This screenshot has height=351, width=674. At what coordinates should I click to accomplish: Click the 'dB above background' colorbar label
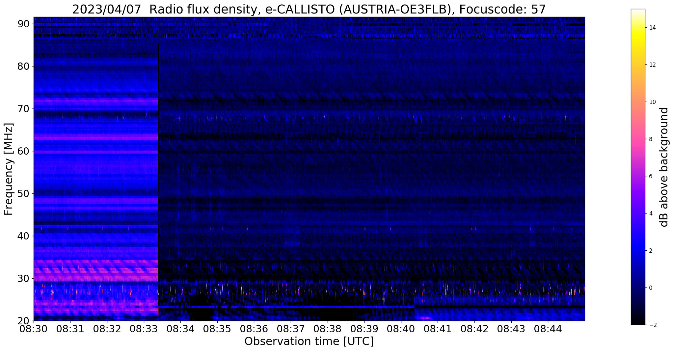(x=664, y=167)
